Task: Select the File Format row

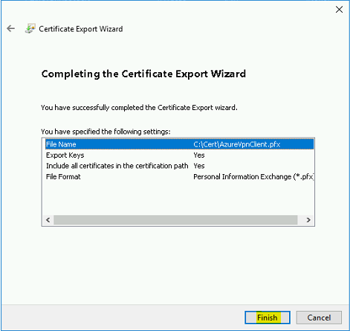Action: coord(179,177)
